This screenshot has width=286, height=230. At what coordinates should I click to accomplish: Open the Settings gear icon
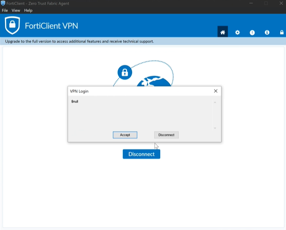click(237, 33)
